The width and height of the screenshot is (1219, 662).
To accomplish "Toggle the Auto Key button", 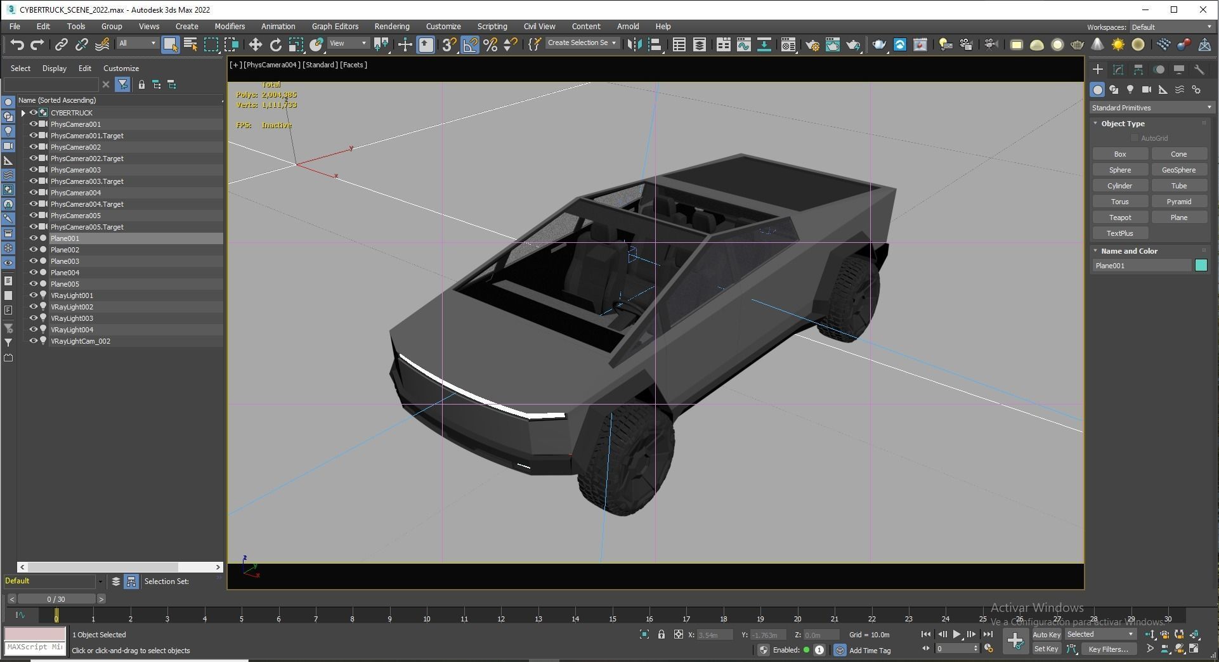I will pos(1046,635).
